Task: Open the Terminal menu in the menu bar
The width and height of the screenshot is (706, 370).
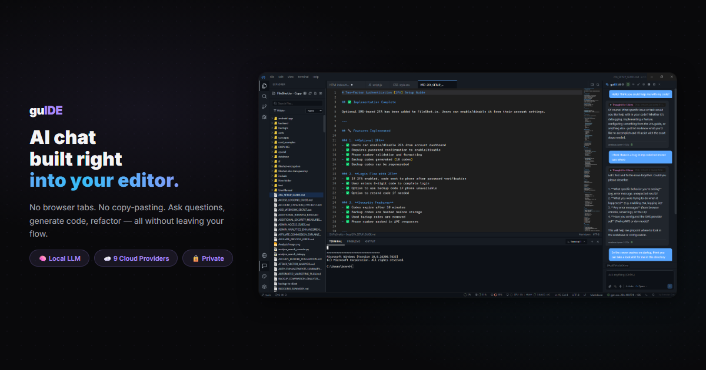Action: (303, 77)
